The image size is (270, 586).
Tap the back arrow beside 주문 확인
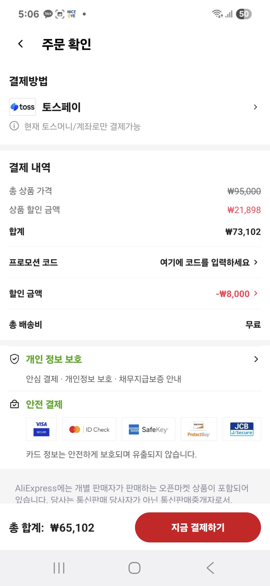[x=21, y=44]
